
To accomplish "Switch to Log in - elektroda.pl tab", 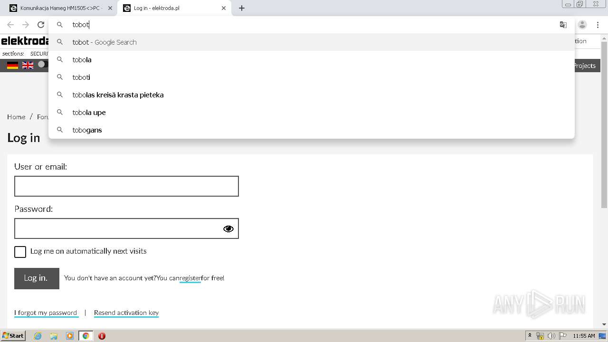I will [x=174, y=8].
